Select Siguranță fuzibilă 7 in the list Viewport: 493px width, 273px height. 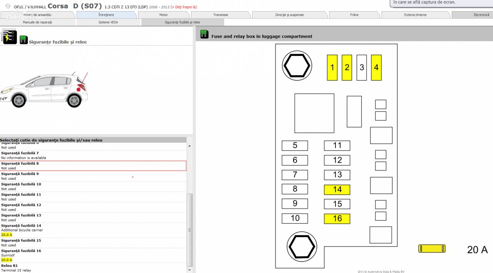click(x=93, y=155)
